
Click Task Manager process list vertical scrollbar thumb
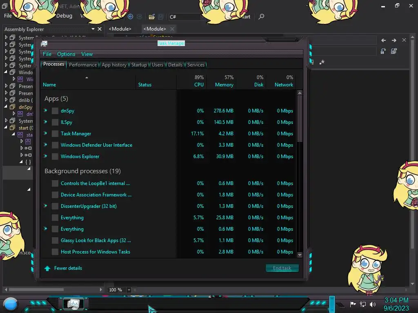coord(300,119)
